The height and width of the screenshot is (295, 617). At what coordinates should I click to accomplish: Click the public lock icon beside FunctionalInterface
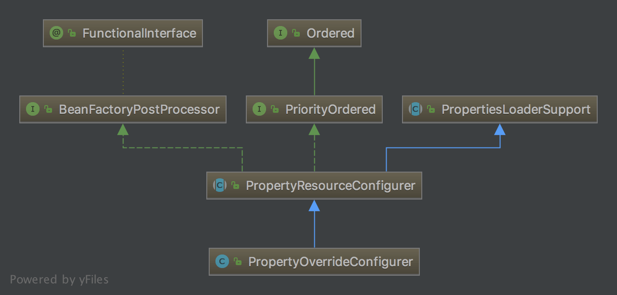coord(72,33)
